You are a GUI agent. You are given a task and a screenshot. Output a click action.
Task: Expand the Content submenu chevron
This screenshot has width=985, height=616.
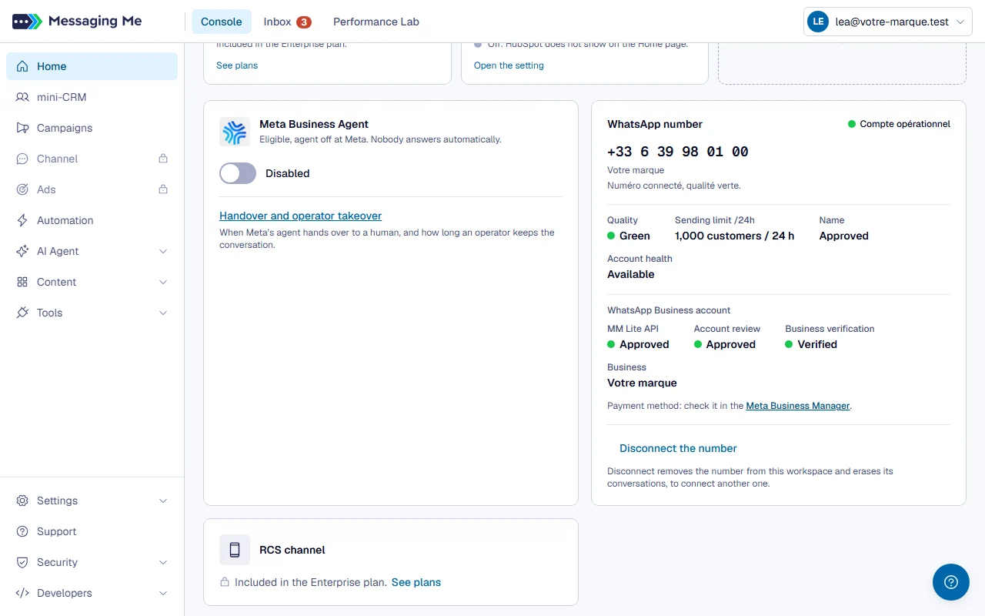pos(163,282)
